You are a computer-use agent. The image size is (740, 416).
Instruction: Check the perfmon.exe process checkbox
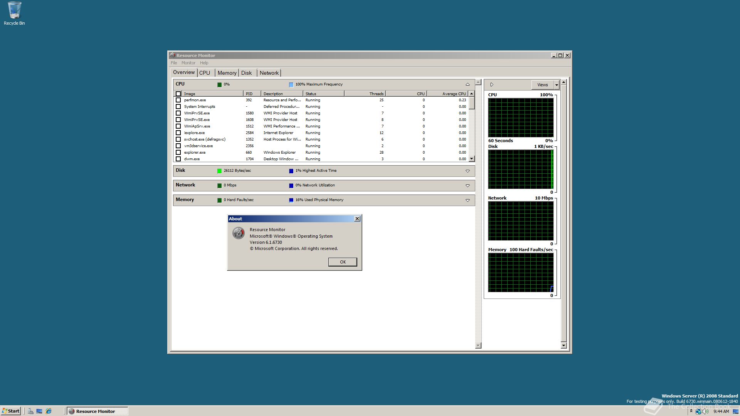pos(178,100)
